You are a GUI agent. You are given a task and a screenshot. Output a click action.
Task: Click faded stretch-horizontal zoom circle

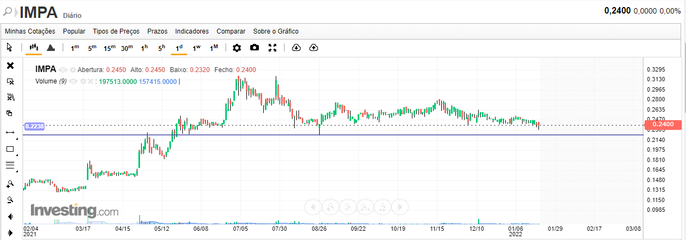(364, 206)
